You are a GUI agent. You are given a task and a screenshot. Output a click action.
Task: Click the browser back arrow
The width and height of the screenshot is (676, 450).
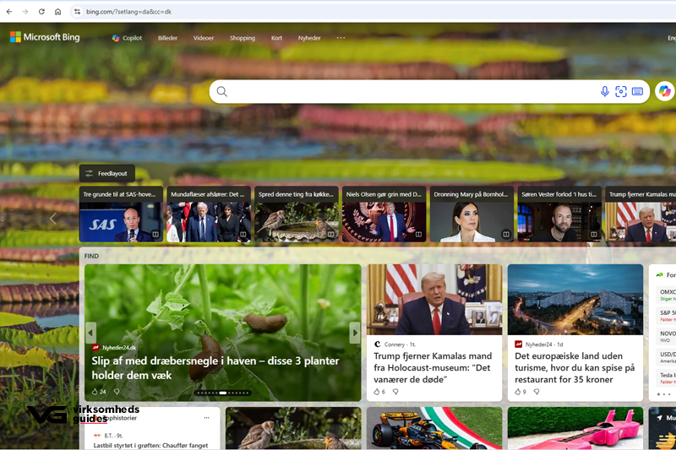[9, 12]
